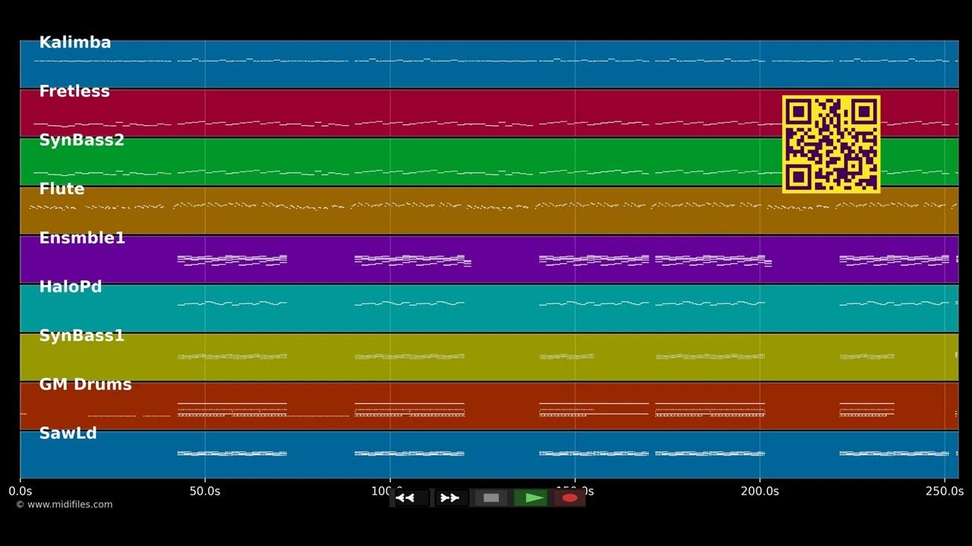Click the fast-forward button
Viewport: 972px width, 546px height.
tap(451, 498)
